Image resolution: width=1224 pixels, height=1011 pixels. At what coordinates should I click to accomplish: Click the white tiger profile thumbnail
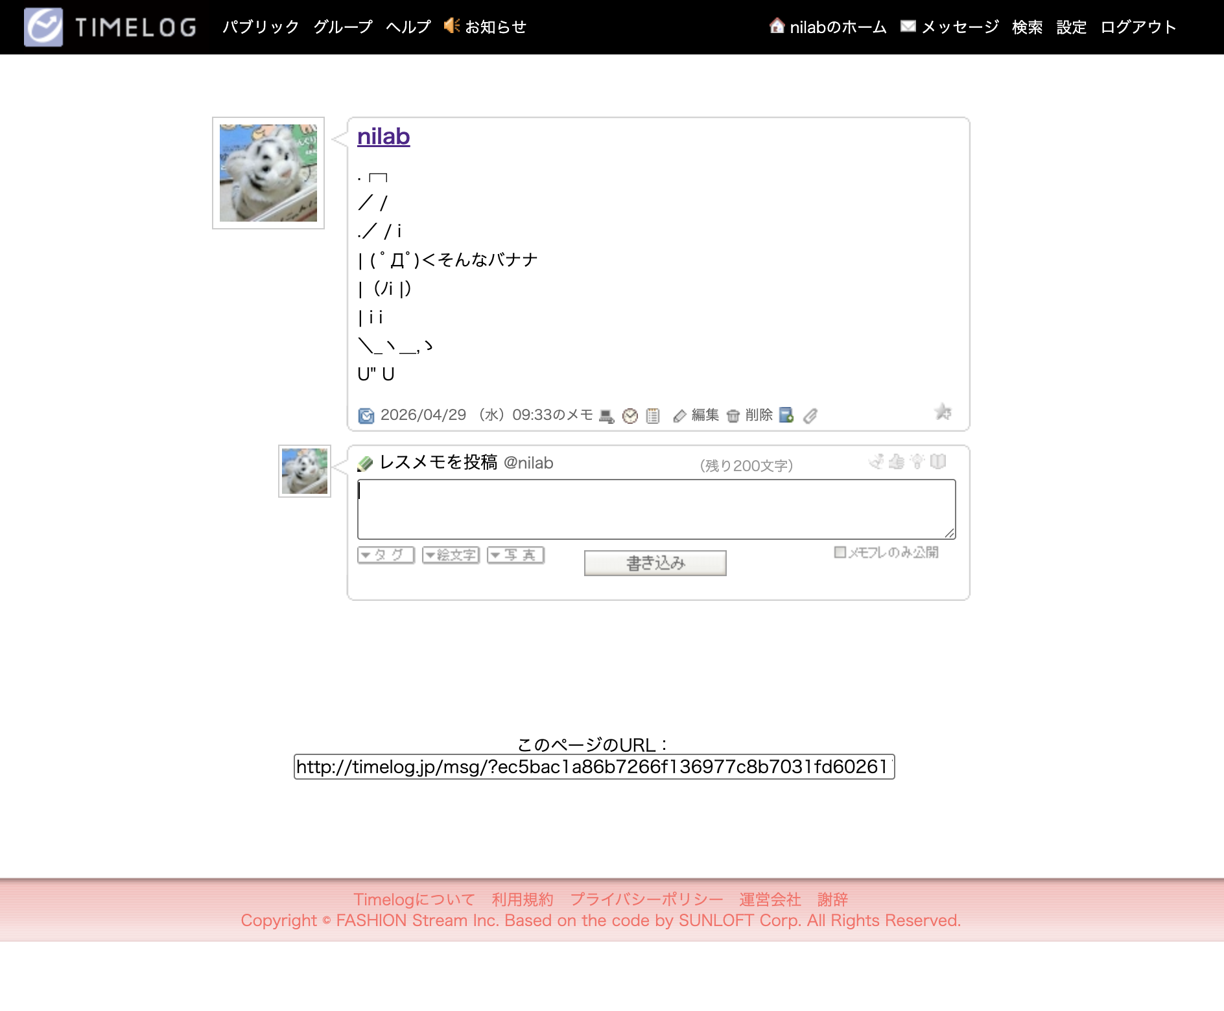pyautogui.click(x=268, y=173)
